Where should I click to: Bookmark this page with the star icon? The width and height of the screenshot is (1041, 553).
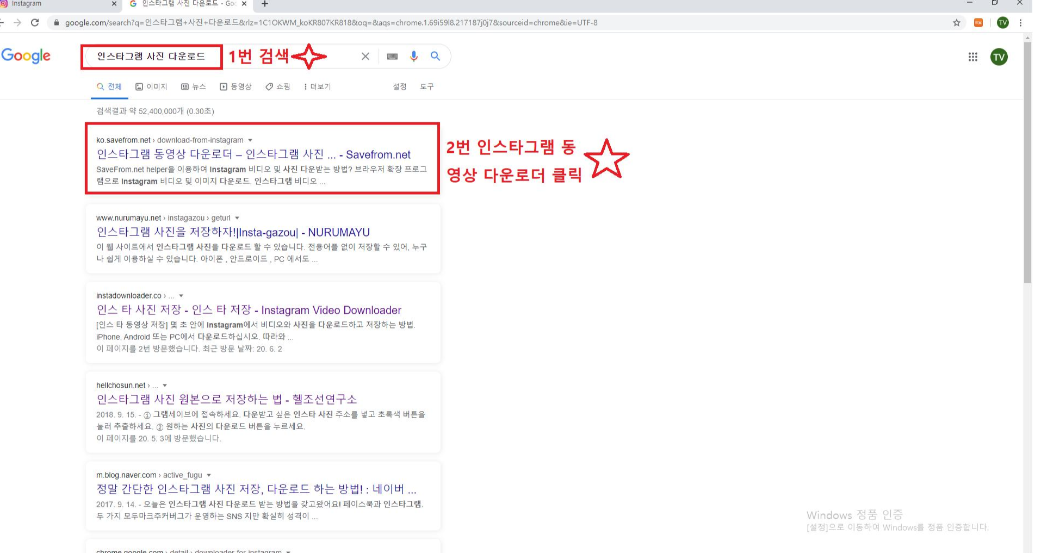(x=957, y=23)
